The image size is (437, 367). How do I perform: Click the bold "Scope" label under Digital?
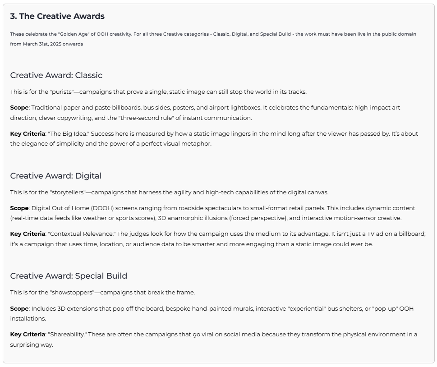pyautogui.click(x=19, y=208)
